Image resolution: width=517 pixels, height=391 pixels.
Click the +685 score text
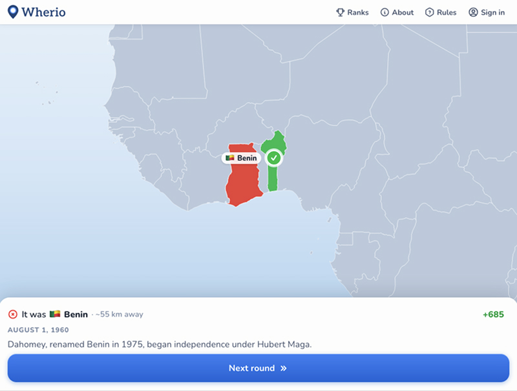click(493, 314)
